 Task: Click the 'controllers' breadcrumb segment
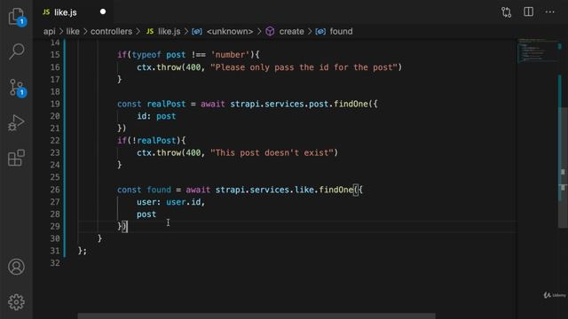111,32
